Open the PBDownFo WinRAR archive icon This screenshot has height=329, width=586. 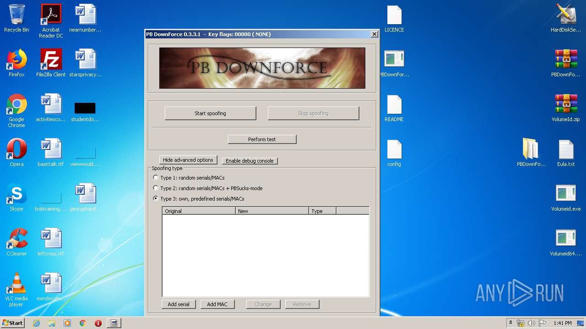click(566, 63)
